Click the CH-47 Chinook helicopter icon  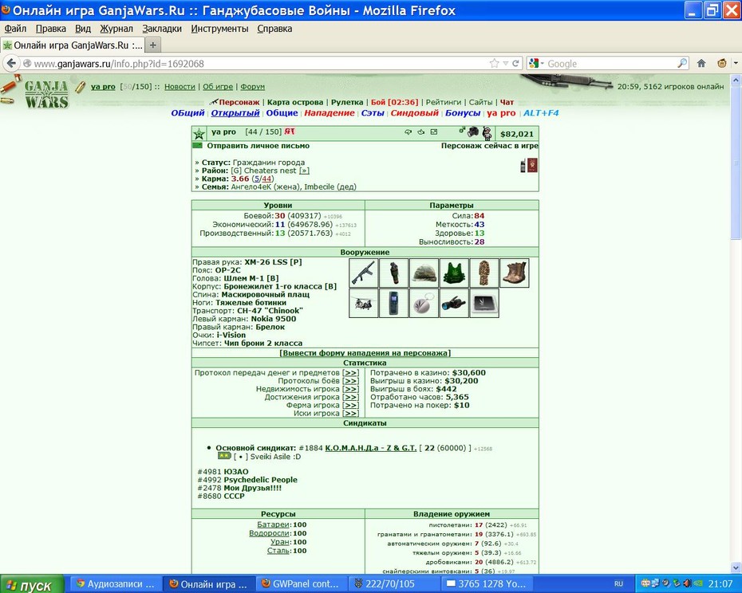(x=364, y=303)
